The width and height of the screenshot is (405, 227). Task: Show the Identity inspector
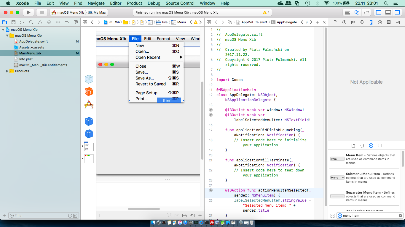[353, 22]
